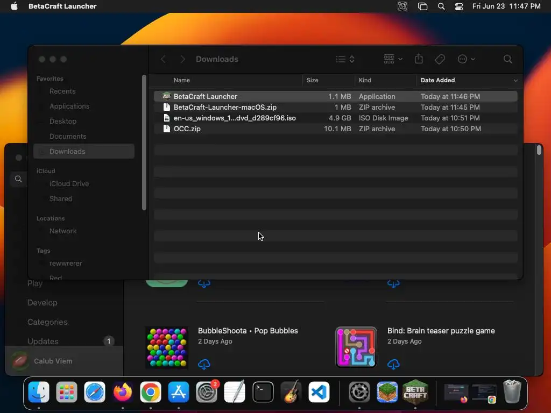Open Categories section in App Store
This screenshot has height=413, width=551.
click(x=47, y=322)
